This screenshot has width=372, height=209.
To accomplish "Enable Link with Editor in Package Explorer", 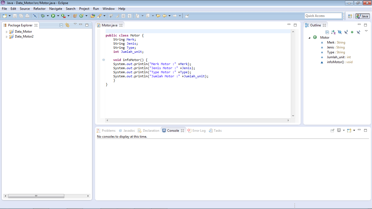I will pyautogui.click(x=67, y=25).
